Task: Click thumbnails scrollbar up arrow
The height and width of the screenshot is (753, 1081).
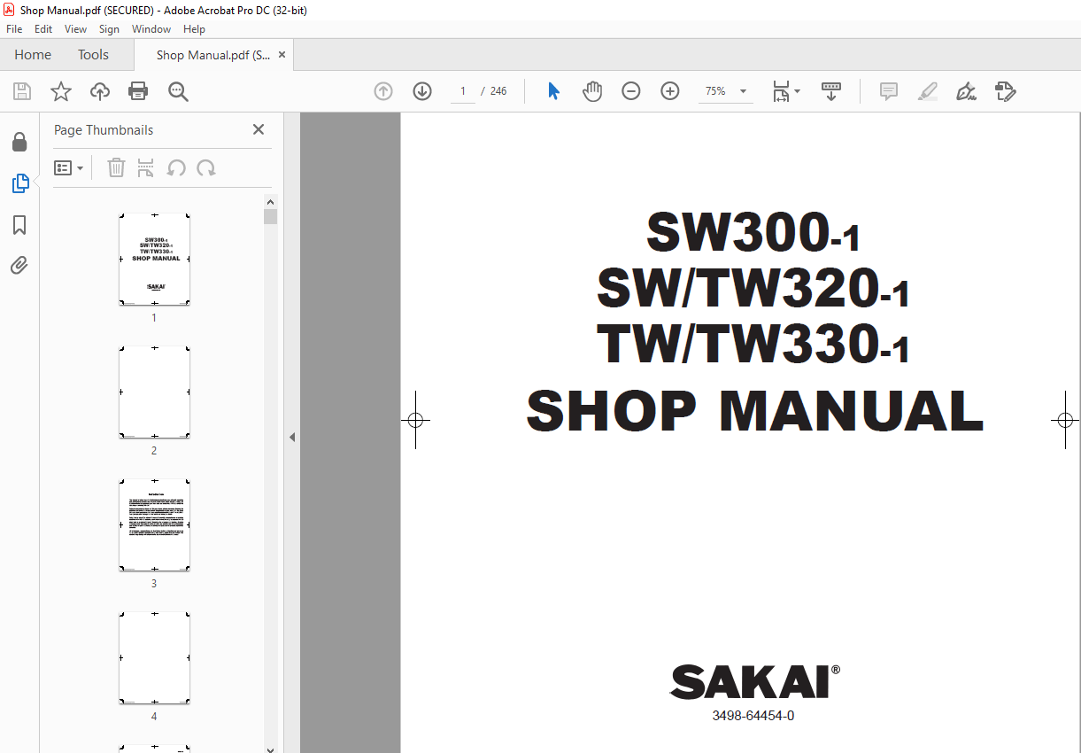Action: click(271, 201)
